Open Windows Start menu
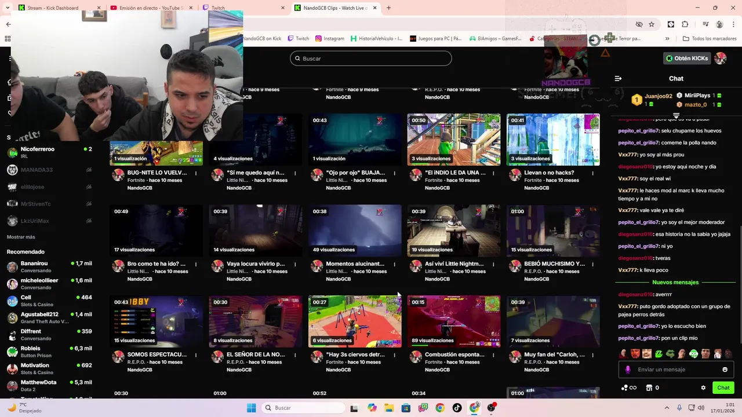The width and height of the screenshot is (742, 417). pos(251,408)
